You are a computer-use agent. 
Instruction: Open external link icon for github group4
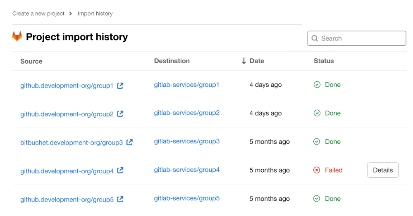120,171
